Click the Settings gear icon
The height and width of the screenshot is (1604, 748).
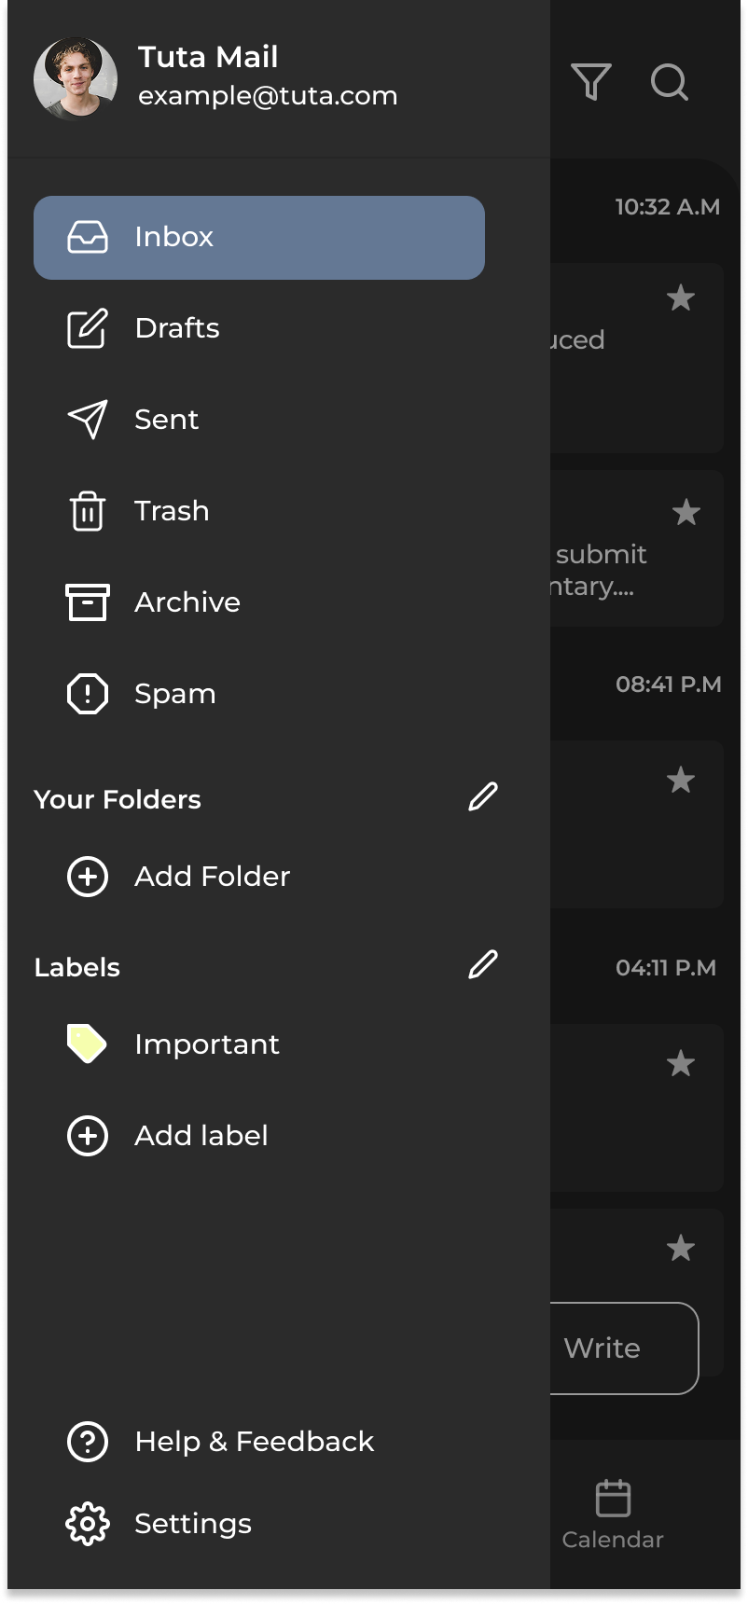point(88,1524)
